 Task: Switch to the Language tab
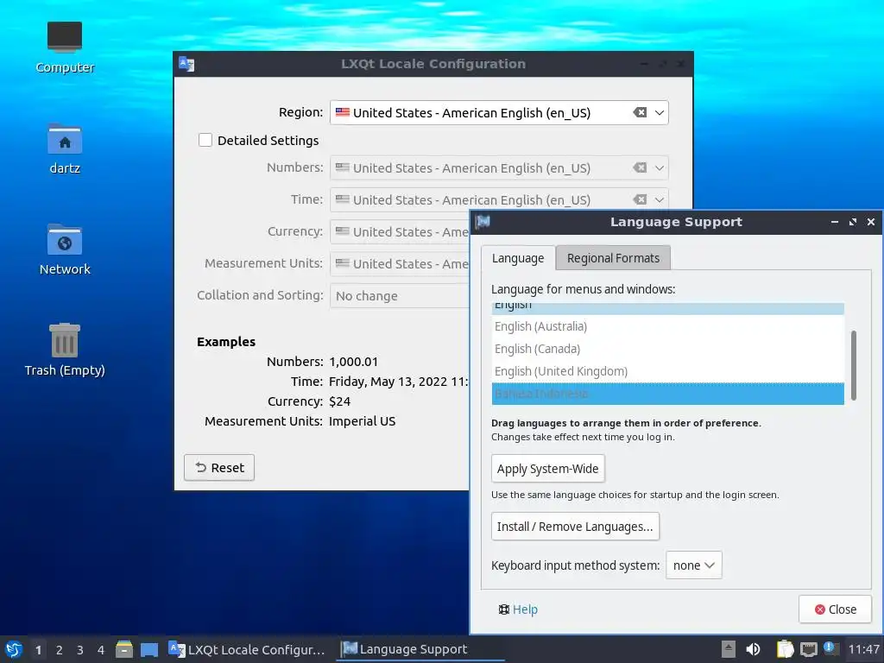pyautogui.click(x=518, y=258)
